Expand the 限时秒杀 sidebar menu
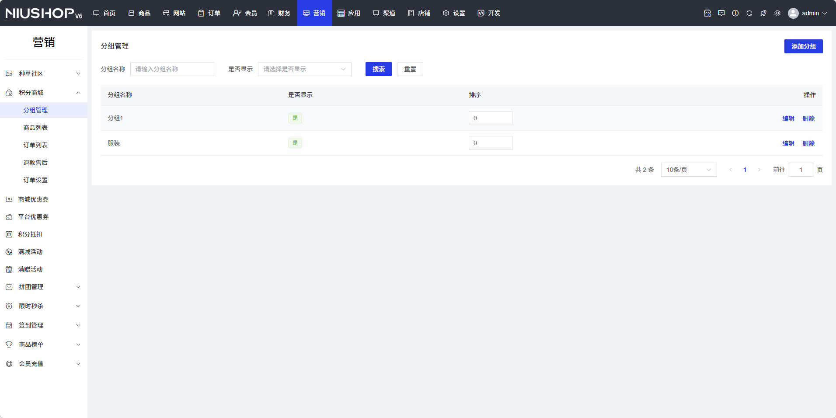836x418 pixels. click(x=43, y=306)
